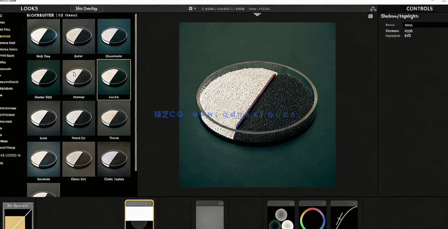Click the crop/view settings icon in the top toolbar
The image size is (448, 229).
pyautogui.click(x=190, y=9)
